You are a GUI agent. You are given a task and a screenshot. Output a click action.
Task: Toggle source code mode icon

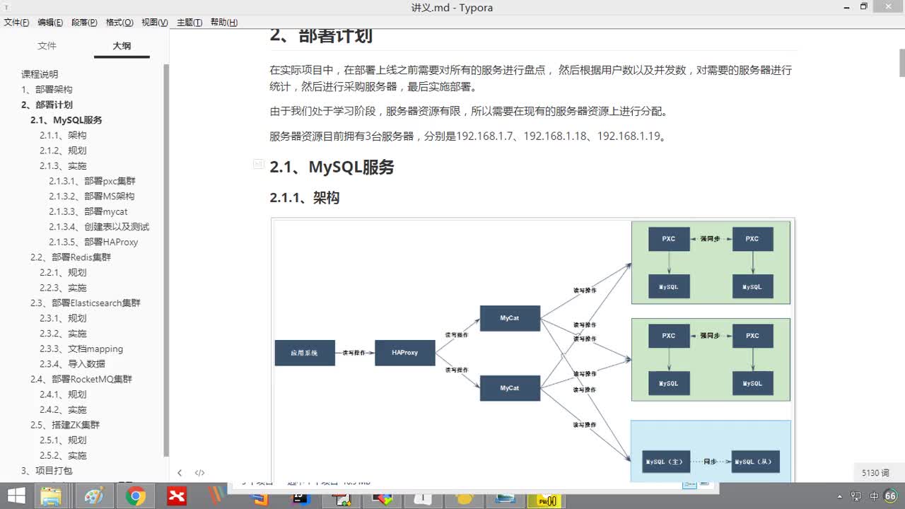(200, 473)
